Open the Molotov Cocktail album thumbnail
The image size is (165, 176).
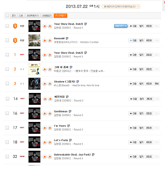tap(34, 41)
